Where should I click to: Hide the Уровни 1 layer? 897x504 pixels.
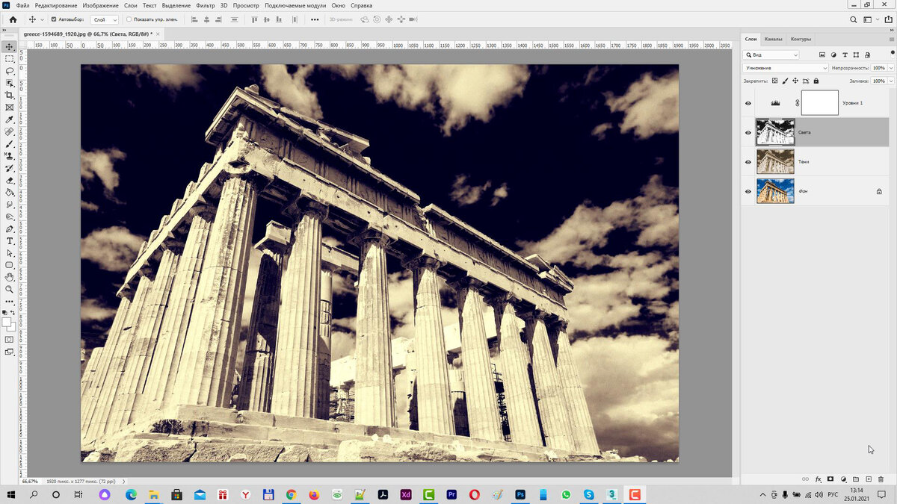coord(748,103)
